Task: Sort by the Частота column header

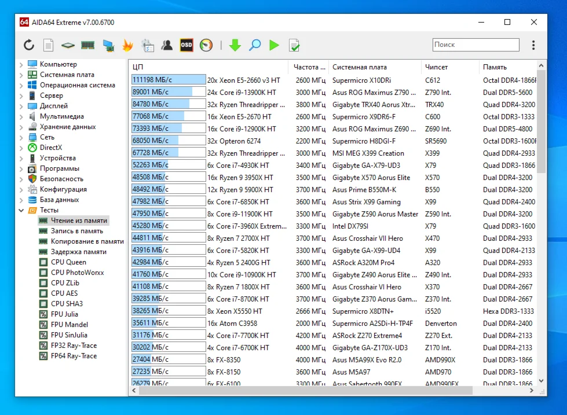Action: 306,67
